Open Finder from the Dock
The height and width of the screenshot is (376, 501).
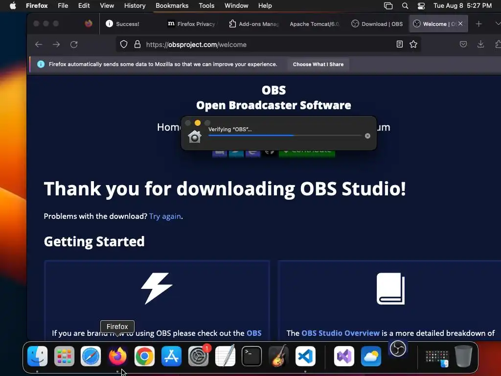click(37, 356)
